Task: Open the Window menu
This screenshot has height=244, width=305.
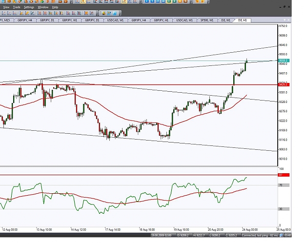Action: tap(43, 7)
